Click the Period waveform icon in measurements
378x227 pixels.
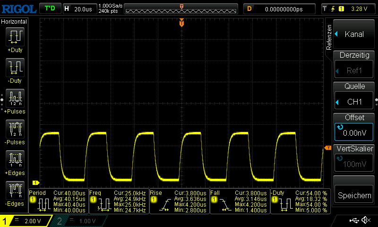43,205
